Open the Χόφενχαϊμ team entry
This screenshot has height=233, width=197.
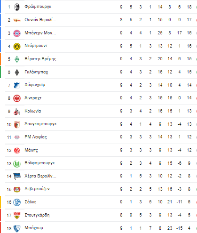[35, 85]
